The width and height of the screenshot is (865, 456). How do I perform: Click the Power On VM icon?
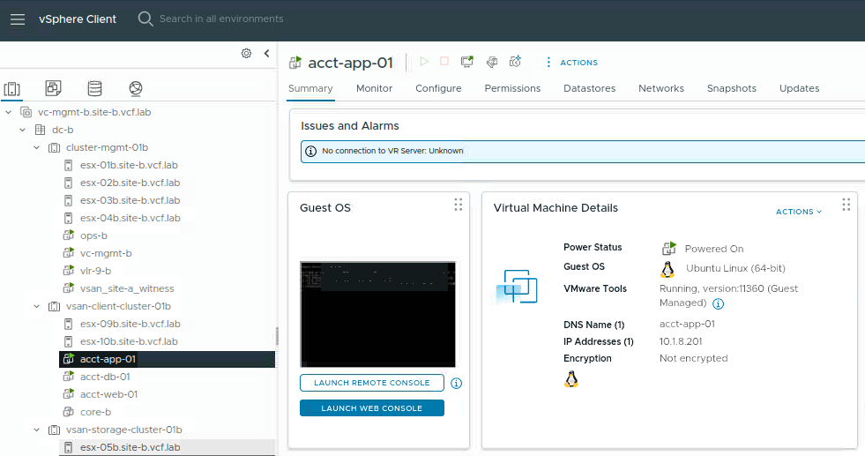point(424,62)
